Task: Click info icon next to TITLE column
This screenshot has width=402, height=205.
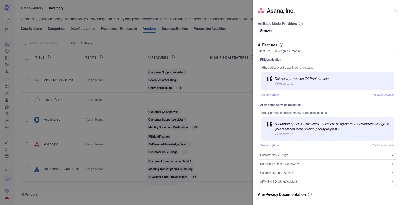Action: 49,57
